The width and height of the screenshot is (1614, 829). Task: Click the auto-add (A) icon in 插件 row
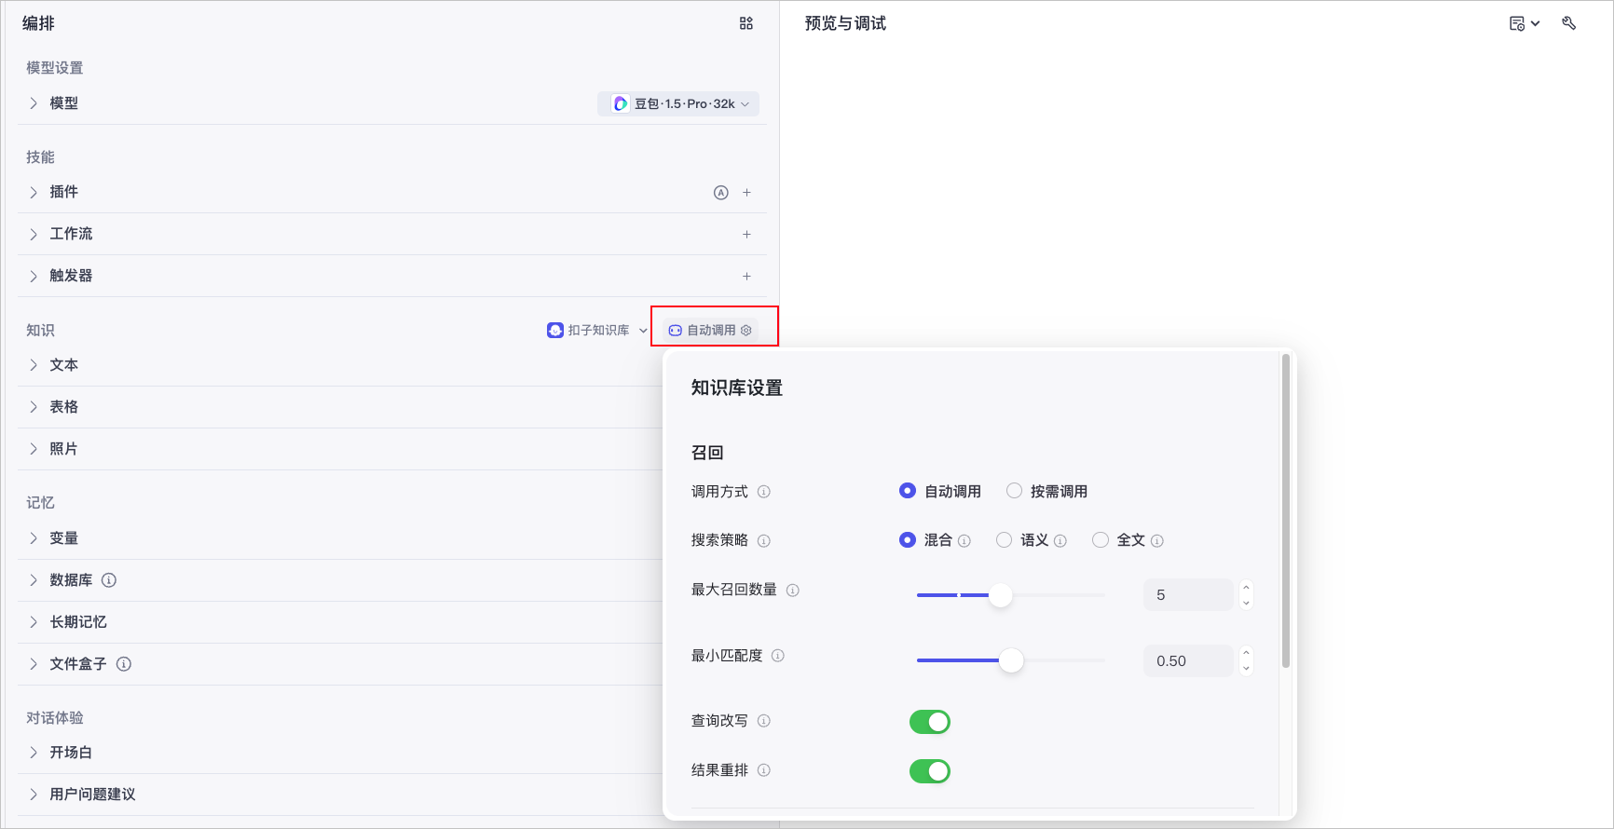coord(720,193)
